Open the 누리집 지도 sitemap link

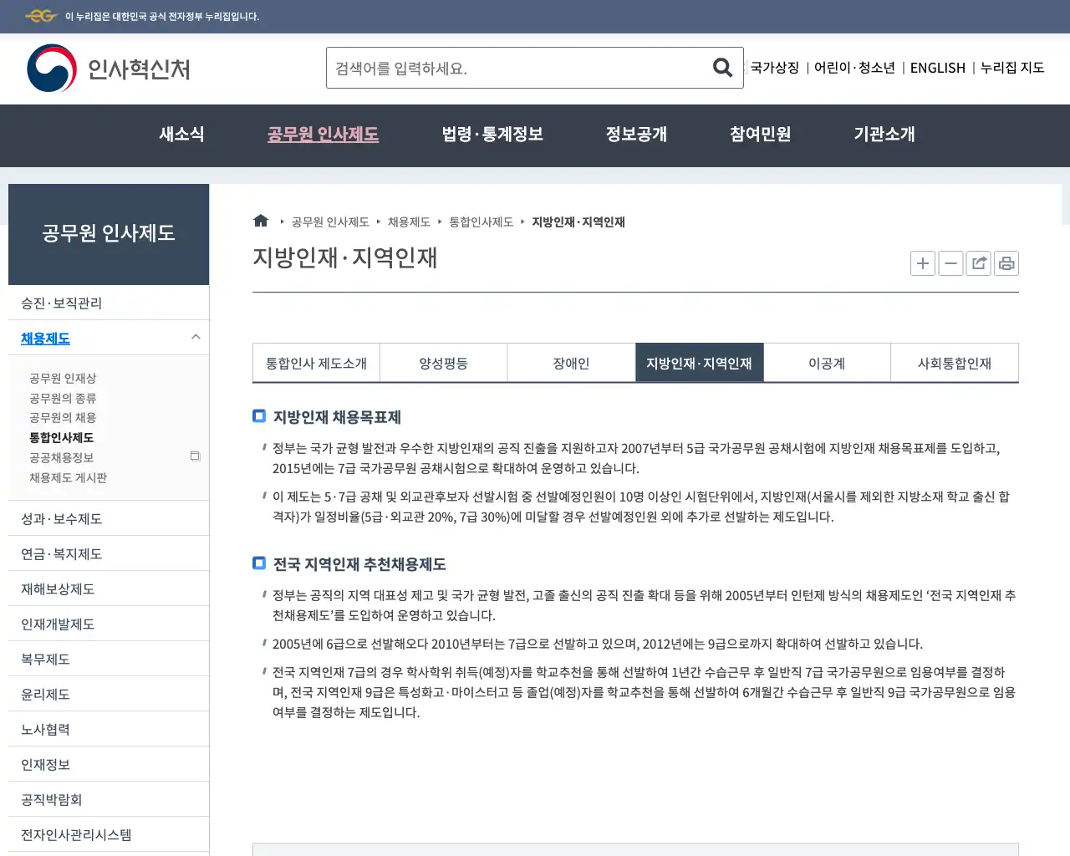1012,68
